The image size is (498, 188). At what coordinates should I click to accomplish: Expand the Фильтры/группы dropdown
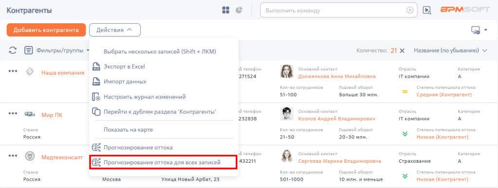coord(88,51)
